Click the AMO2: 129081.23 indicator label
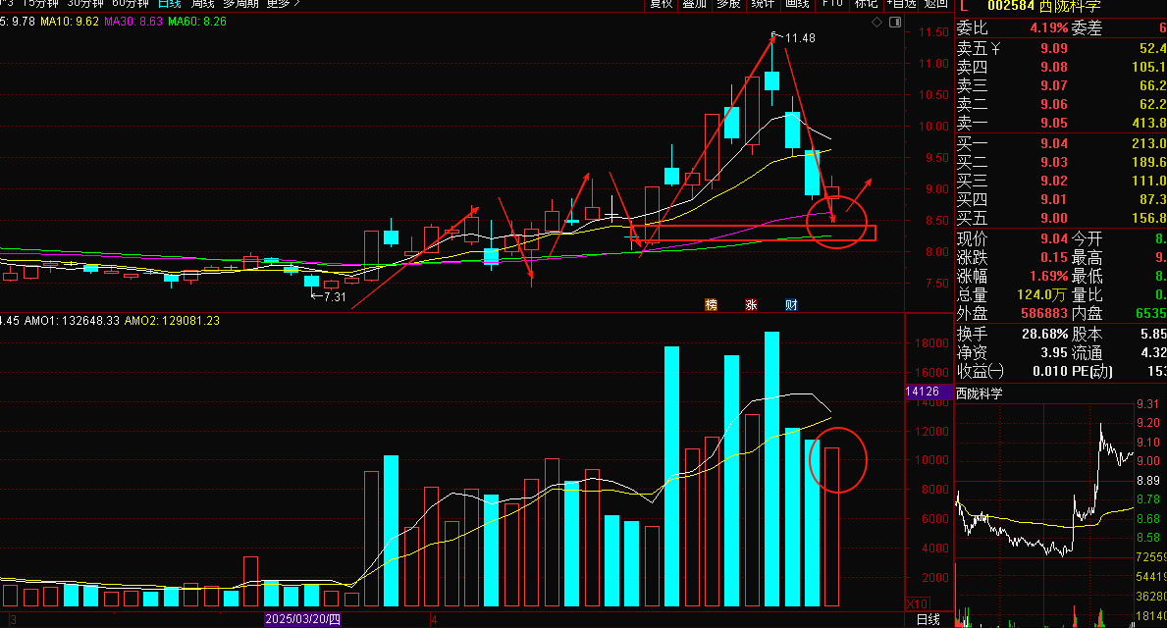 172,321
